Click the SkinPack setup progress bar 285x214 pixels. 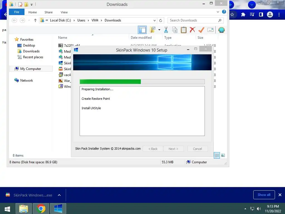click(x=142, y=82)
